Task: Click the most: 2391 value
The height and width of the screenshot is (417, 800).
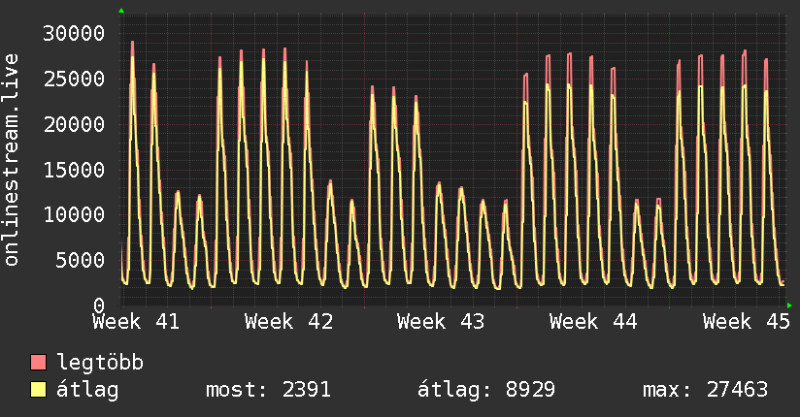Action: click(268, 390)
